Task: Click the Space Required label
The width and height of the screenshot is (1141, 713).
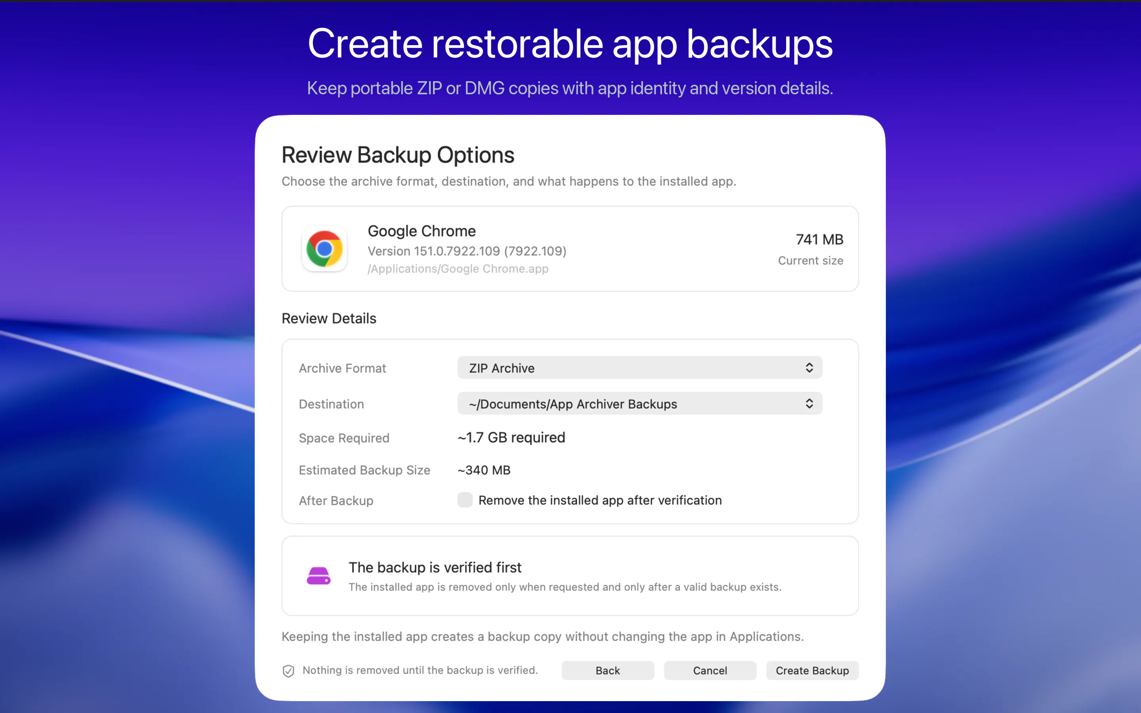Action: pos(344,438)
